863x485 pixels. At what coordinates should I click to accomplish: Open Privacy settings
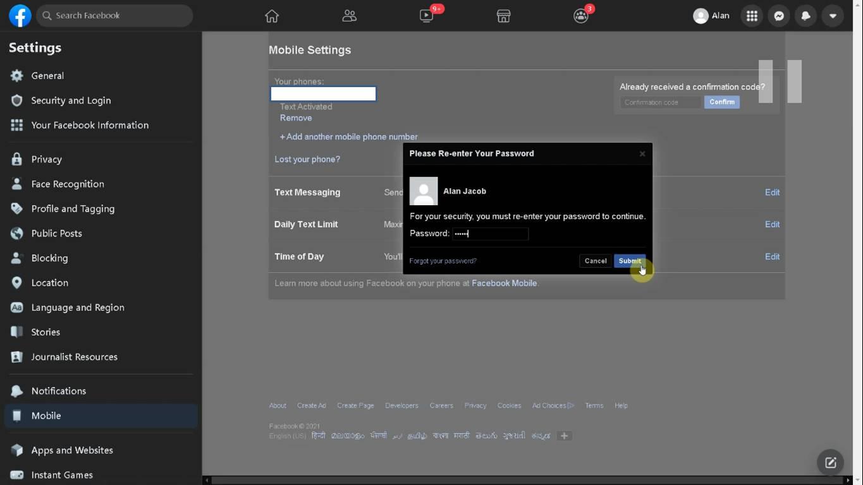[x=101, y=159]
